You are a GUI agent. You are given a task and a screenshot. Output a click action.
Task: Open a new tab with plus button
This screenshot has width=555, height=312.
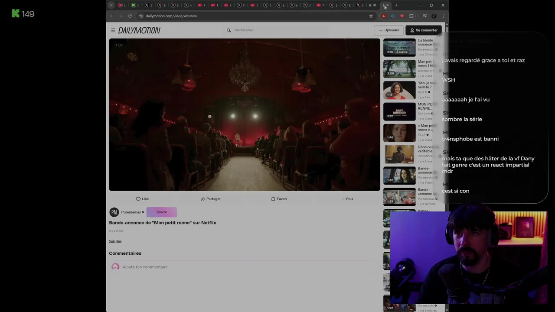[x=396, y=5]
